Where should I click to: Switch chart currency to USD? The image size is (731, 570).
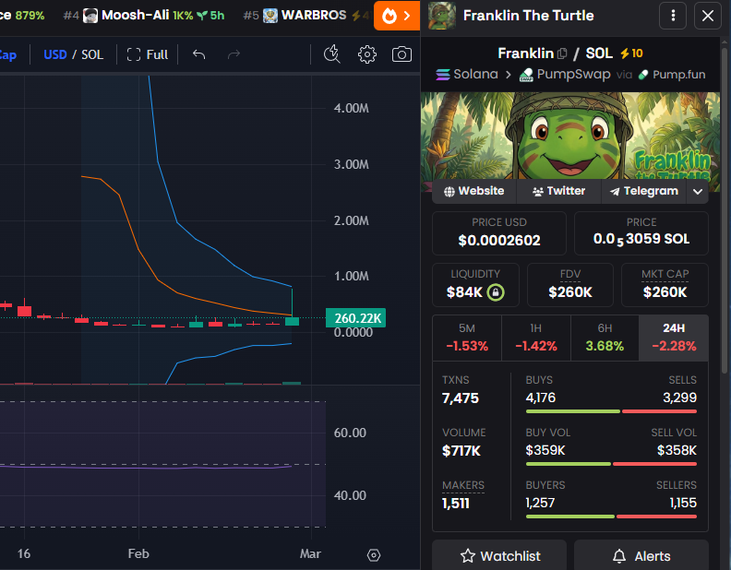55,54
